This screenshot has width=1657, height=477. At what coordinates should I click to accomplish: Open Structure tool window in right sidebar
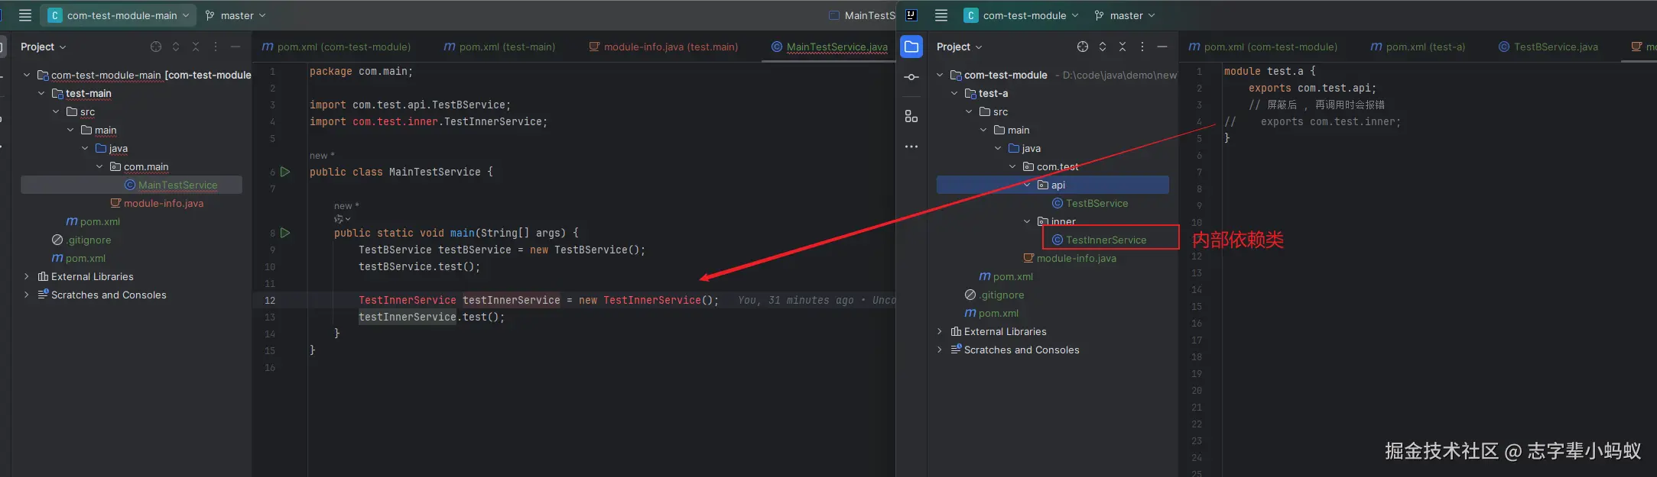(x=911, y=116)
